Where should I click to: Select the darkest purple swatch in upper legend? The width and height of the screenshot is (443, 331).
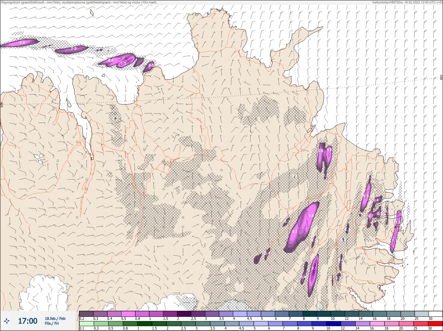[x=184, y=314]
